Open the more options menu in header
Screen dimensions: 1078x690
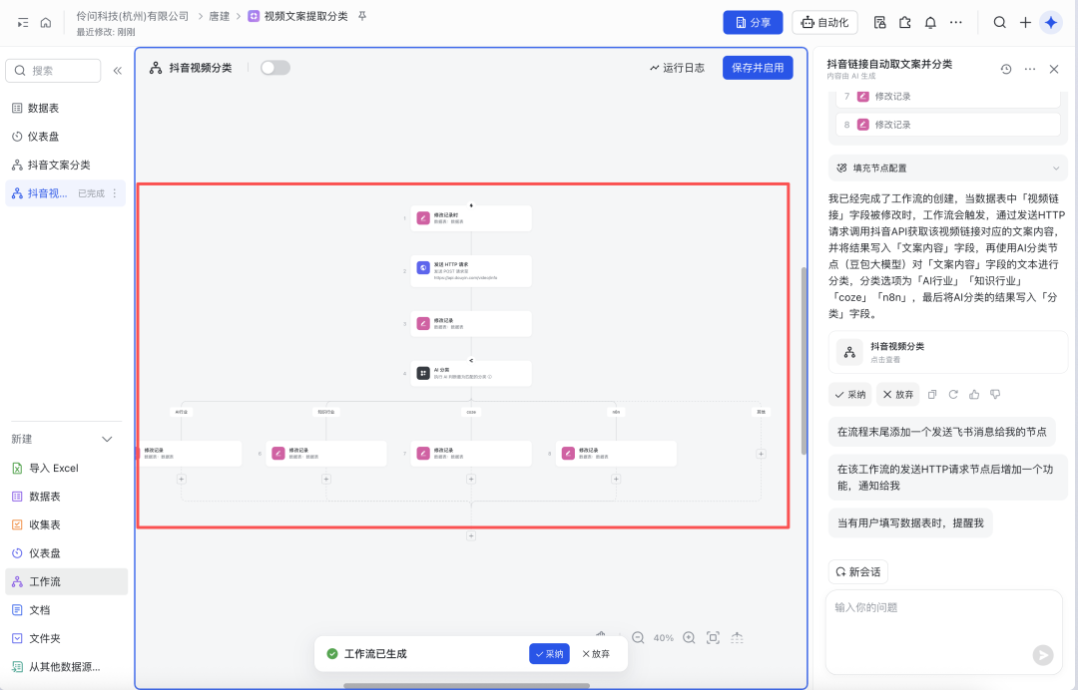(956, 22)
